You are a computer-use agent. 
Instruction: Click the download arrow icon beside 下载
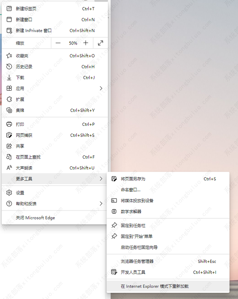point(9,78)
